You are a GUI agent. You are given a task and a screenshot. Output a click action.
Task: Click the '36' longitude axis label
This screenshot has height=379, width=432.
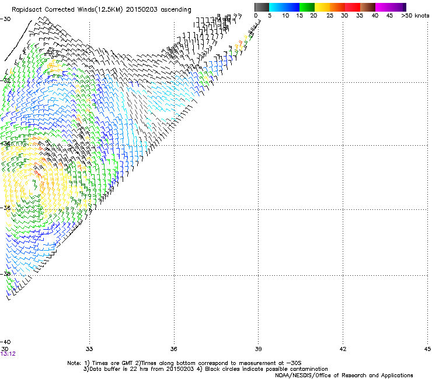173,349
